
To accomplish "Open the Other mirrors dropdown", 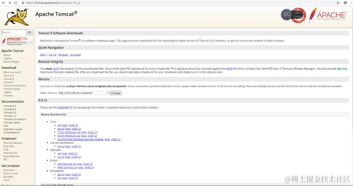I will (84, 93).
